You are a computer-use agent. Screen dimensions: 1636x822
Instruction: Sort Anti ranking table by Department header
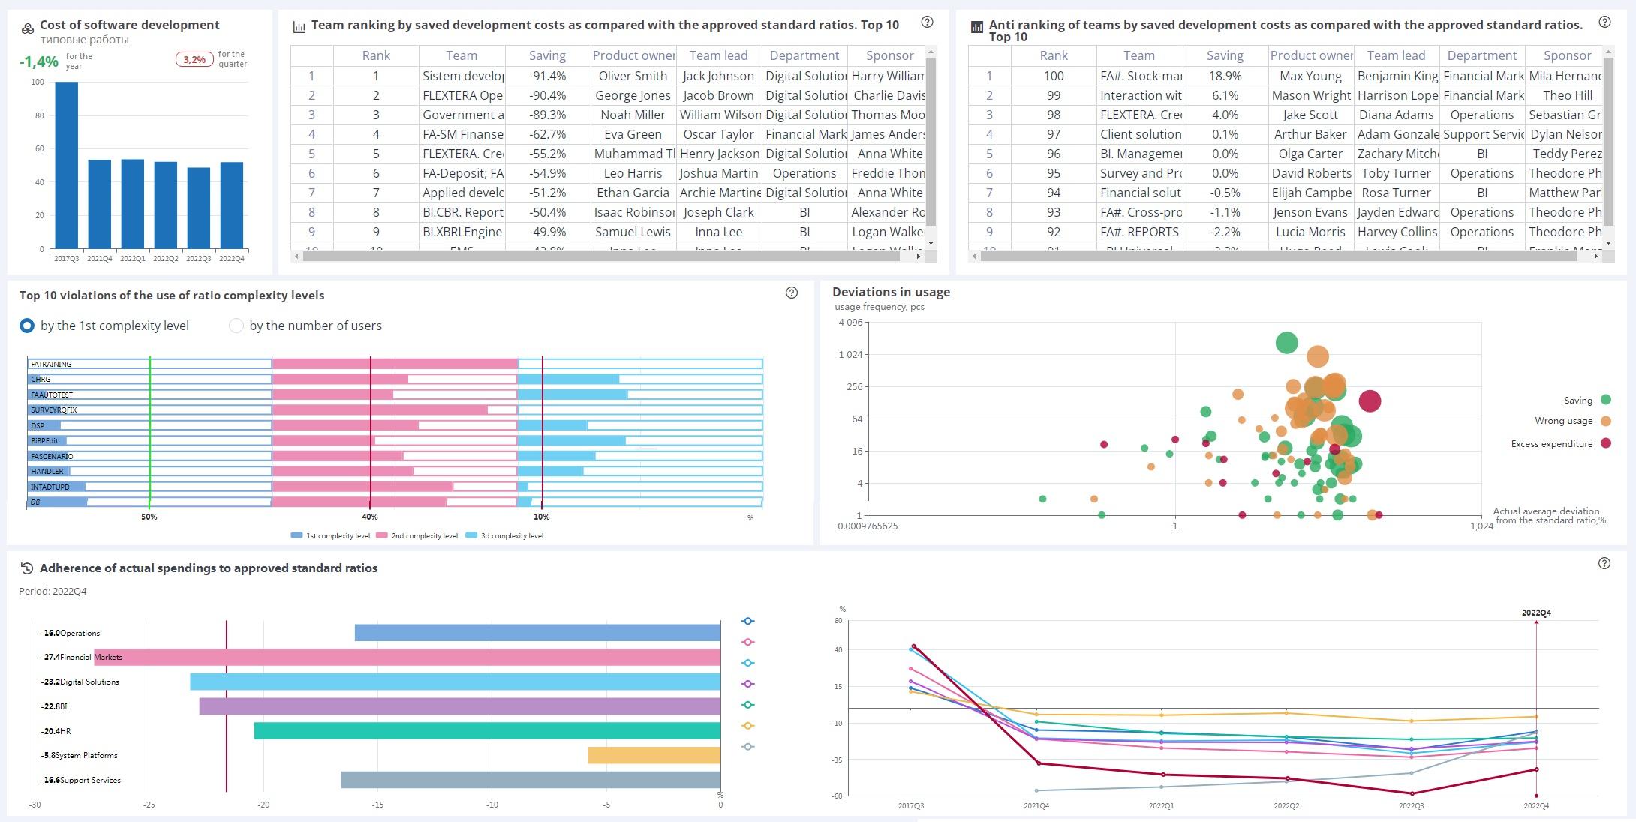pyautogui.click(x=1481, y=55)
